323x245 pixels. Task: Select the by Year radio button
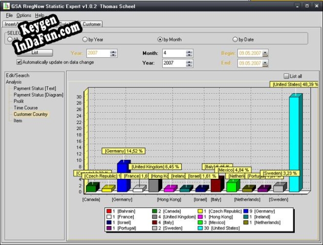tap(93, 39)
